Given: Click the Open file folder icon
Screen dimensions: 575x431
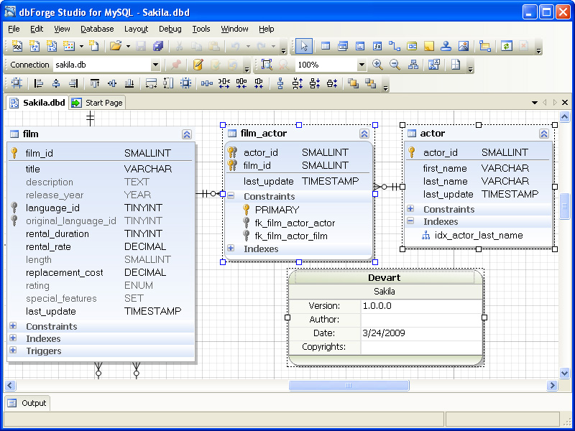Looking at the screenshot, I should click(116, 46).
